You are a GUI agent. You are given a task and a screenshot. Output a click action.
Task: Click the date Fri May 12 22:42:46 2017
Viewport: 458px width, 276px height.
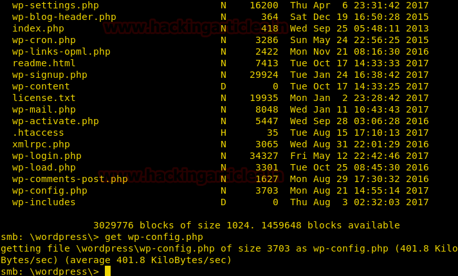pos(360,156)
